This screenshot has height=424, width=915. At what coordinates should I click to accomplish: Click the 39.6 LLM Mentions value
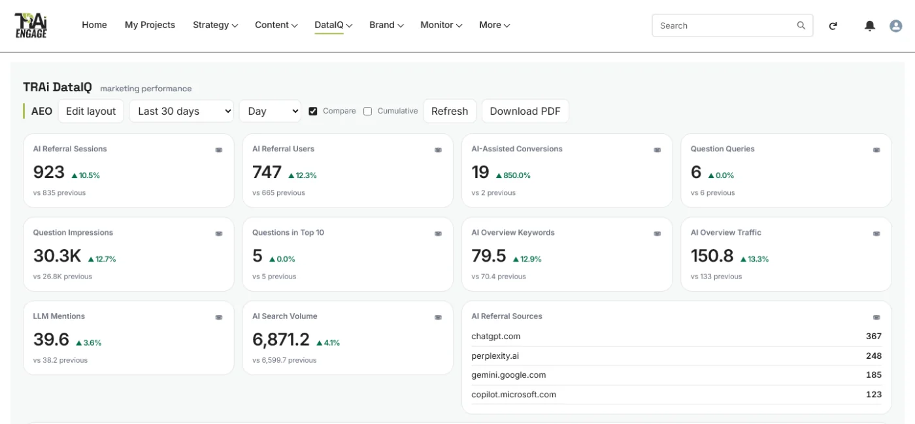51,339
